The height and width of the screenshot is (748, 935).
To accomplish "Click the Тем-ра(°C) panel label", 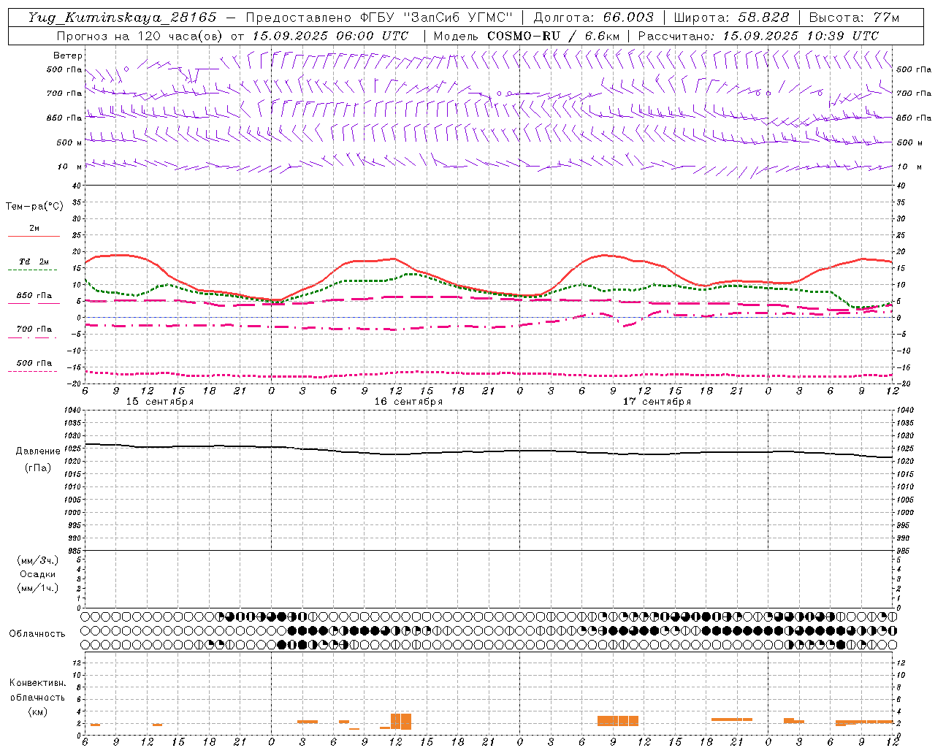I will click(34, 207).
